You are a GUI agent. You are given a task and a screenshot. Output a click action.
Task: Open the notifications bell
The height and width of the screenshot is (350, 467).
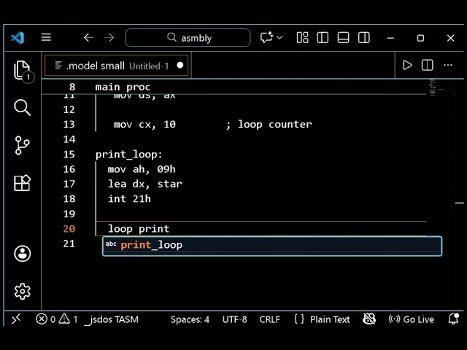(454, 319)
